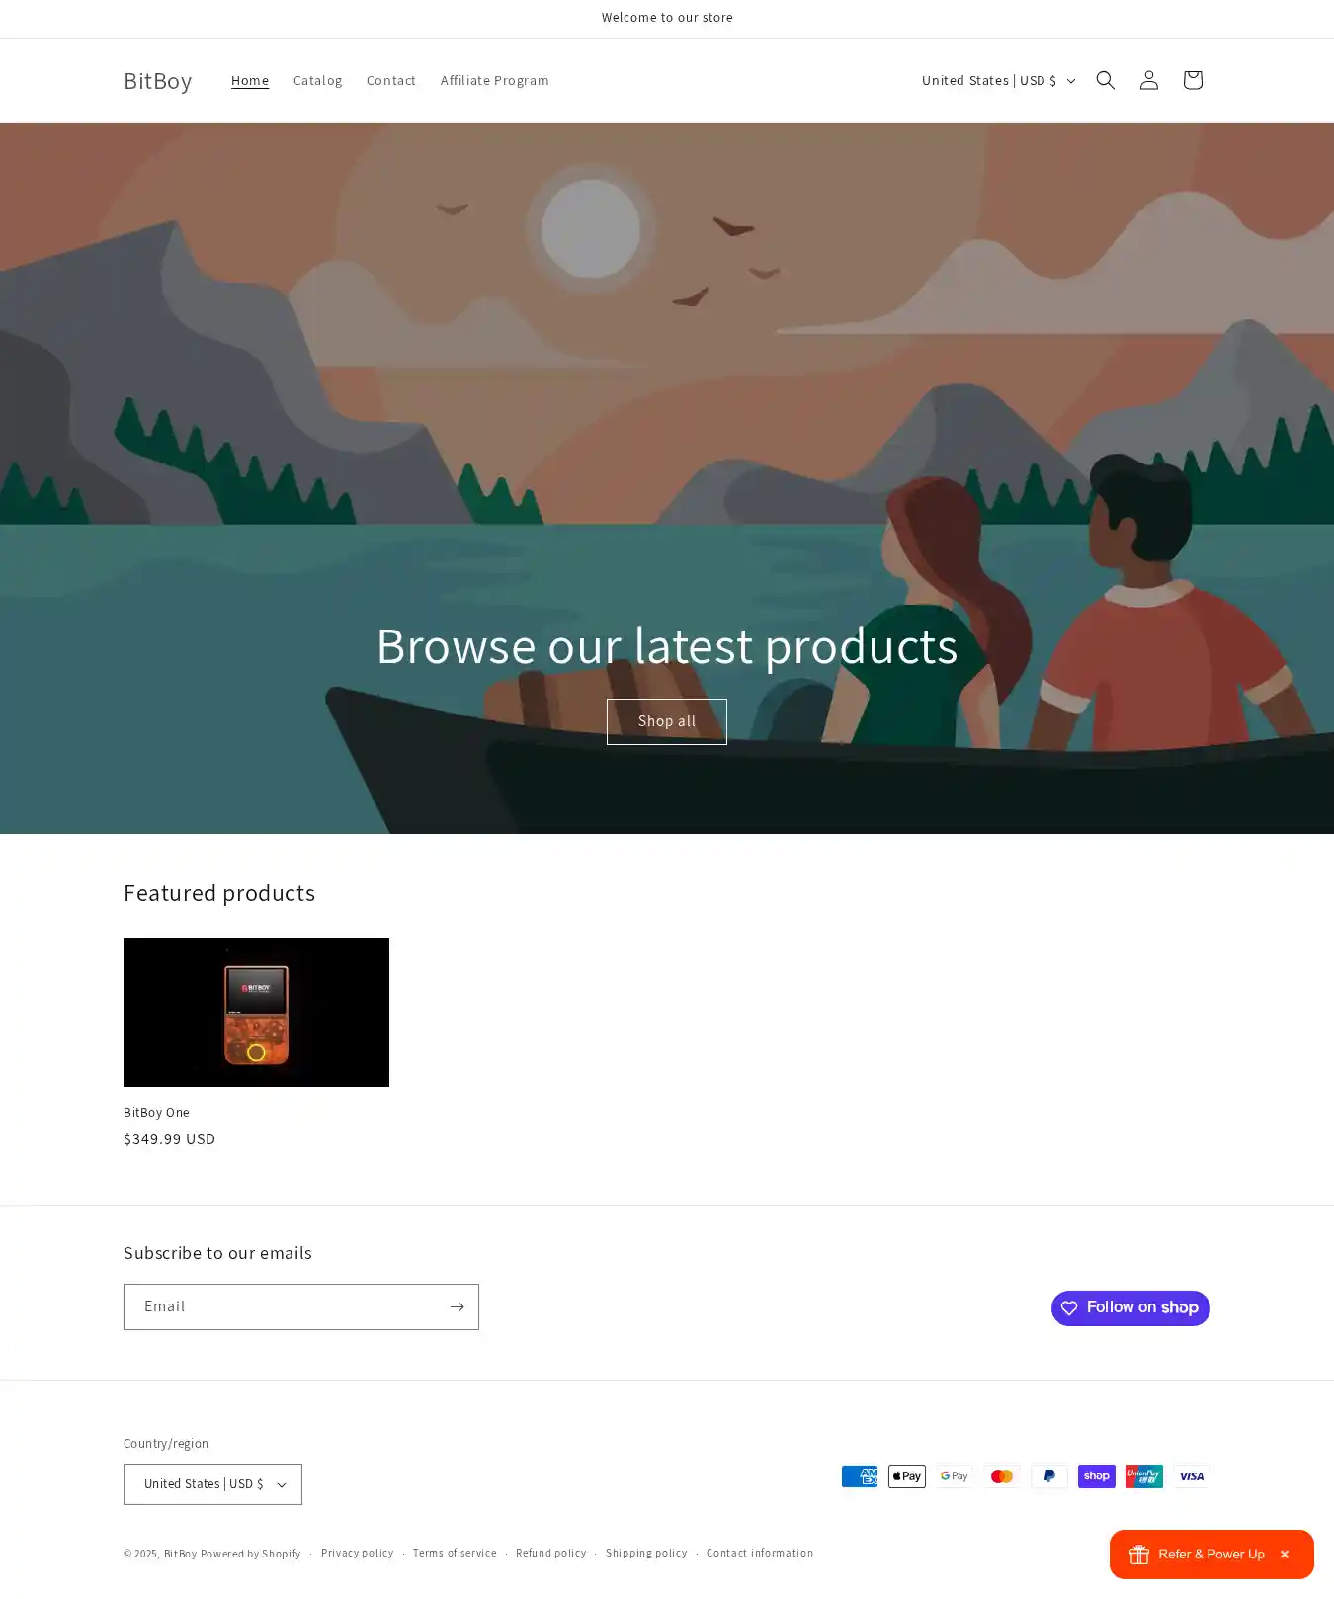Open the Refund policy link
This screenshot has height=1599, width=1334.
pyautogui.click(x=550, y=1554)
